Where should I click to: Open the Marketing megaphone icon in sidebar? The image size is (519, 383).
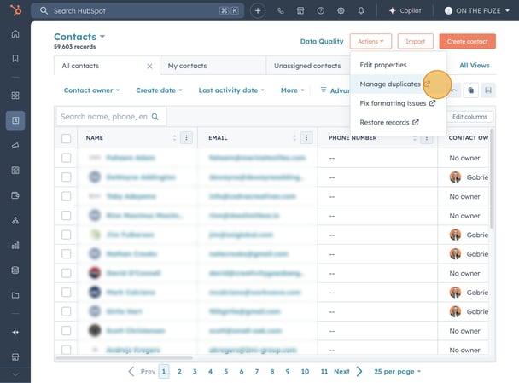(x=15, y=145)
